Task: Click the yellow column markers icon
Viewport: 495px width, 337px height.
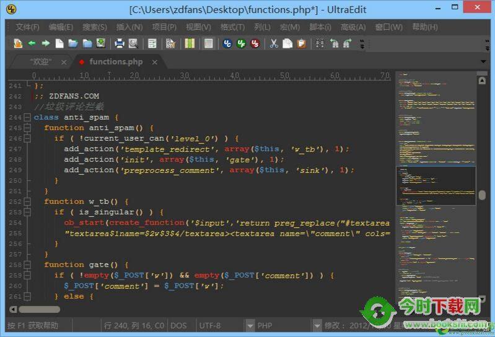Action: (190, 43)
